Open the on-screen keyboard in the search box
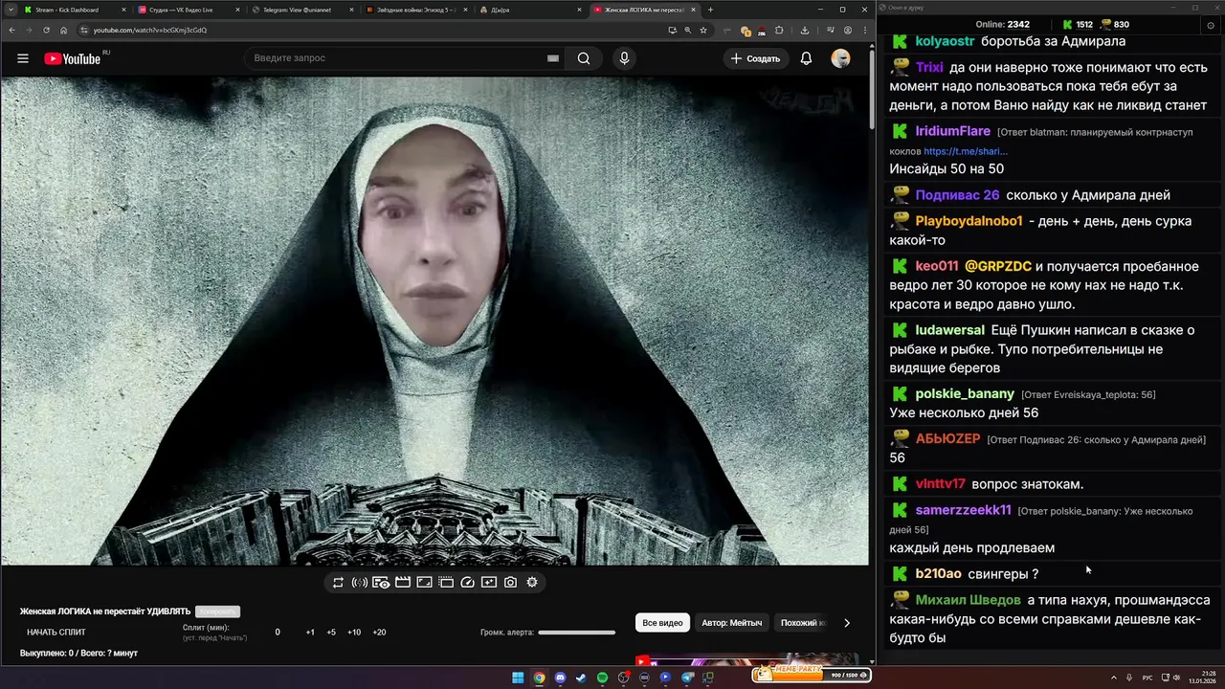1225x689 pixels. [x=553, y=58]
